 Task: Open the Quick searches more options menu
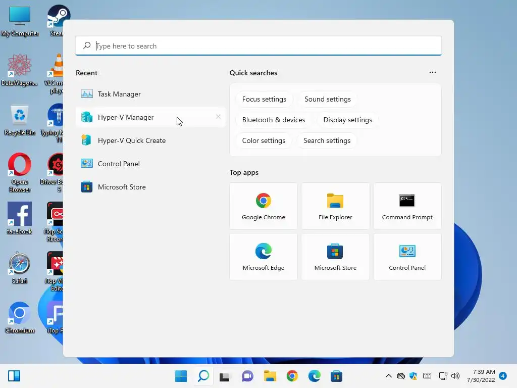tap(433, 72)
